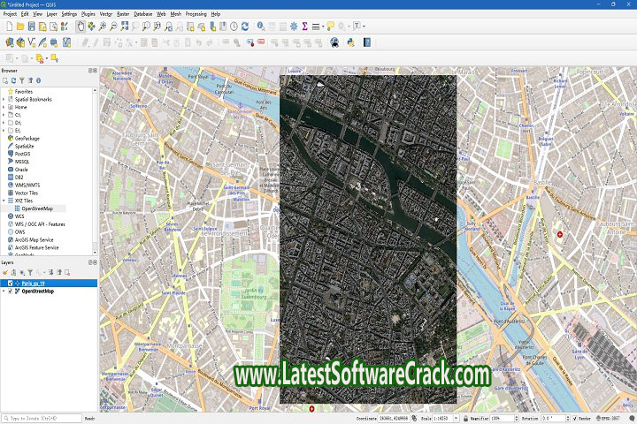Refresh the Browser panel
Image resolution: width=637 pixels, height=424 pixels.
point(13,80)
